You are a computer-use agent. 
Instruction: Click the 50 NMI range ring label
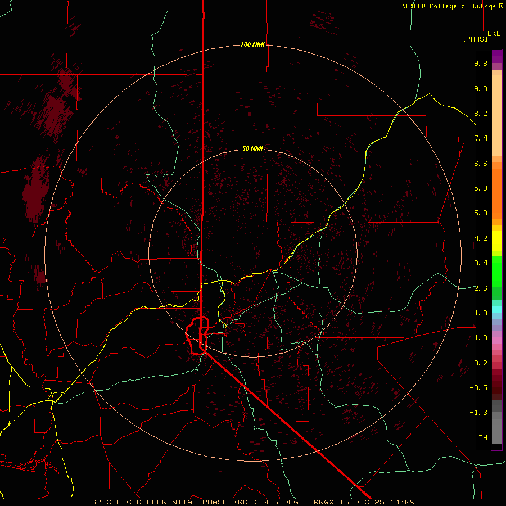coord(252,148)
